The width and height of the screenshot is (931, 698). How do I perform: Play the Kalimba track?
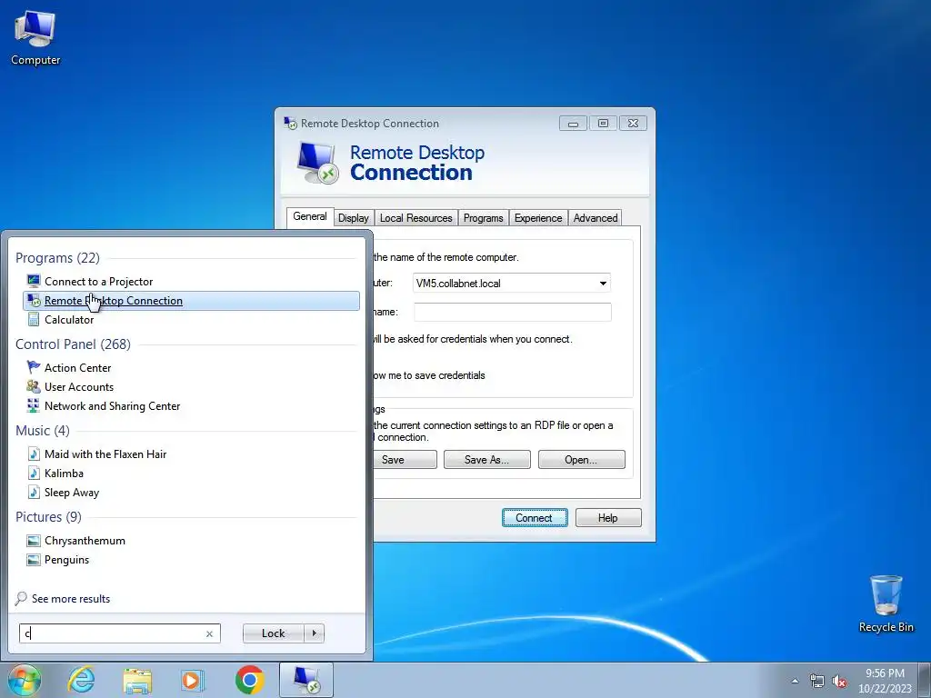pyautogui.click(x=65, y=473)
